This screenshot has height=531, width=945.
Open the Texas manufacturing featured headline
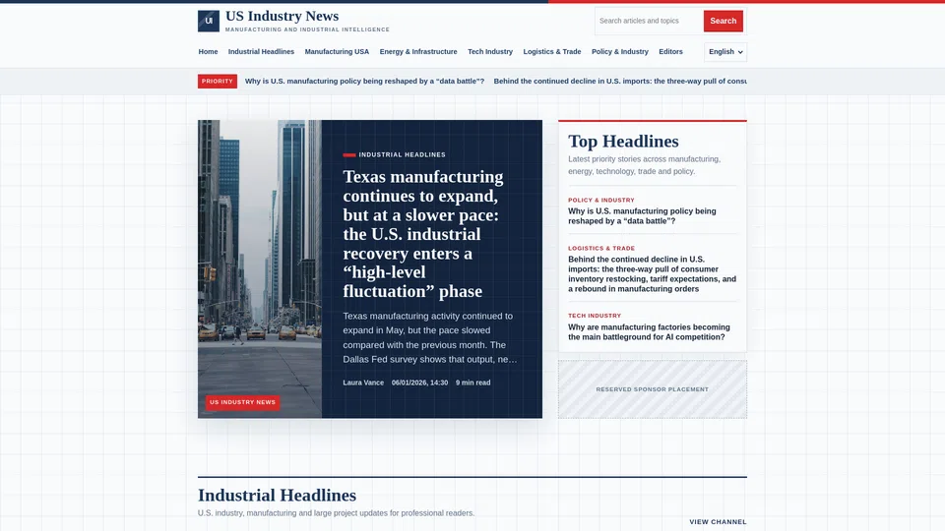pyautogui.click(x=423, y=234)
